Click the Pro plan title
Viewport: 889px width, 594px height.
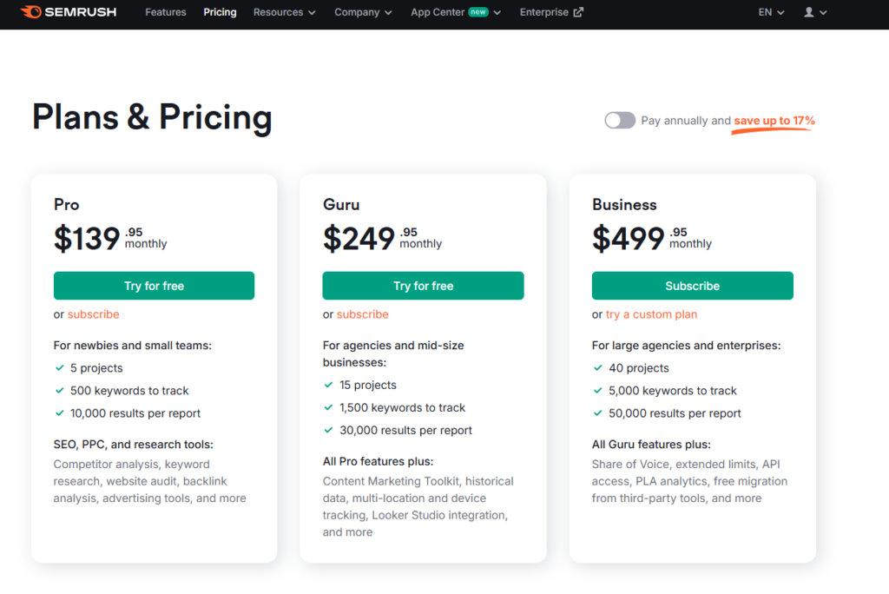click(66, 204)
